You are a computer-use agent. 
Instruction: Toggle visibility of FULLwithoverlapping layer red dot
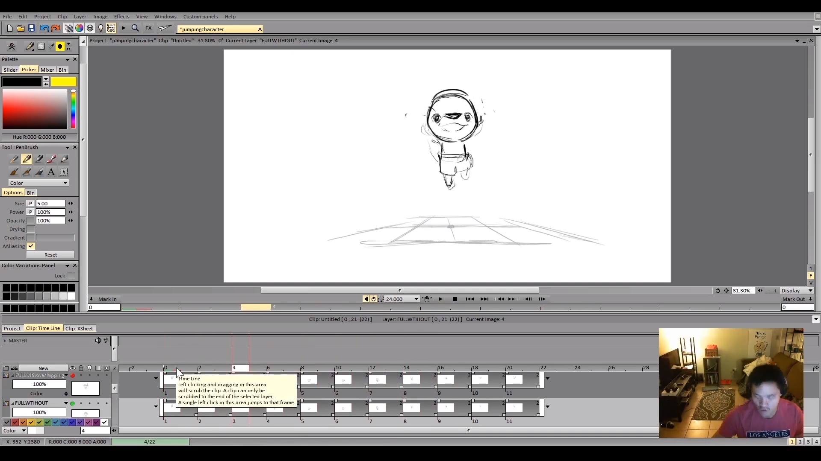(73, 376)
